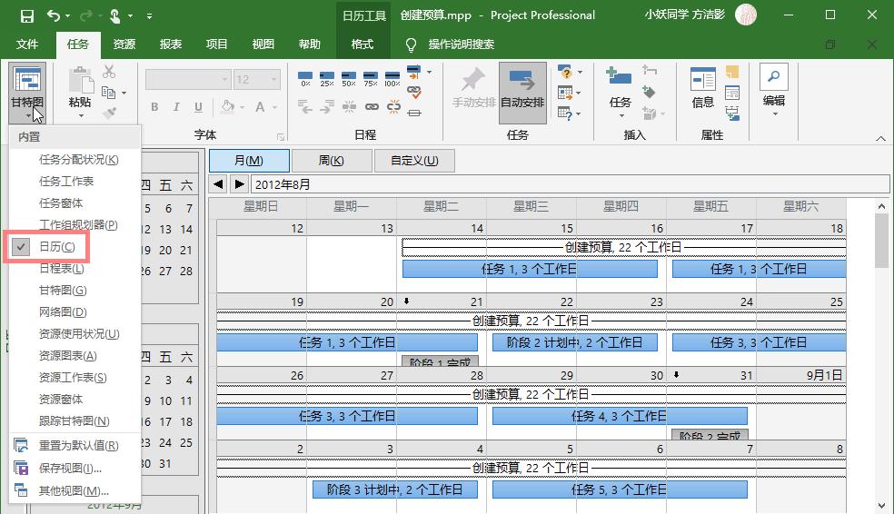This screenshot has height=514, width=894.
Task: Click the 操作说明搜索 search field
Action: (461, 44)
